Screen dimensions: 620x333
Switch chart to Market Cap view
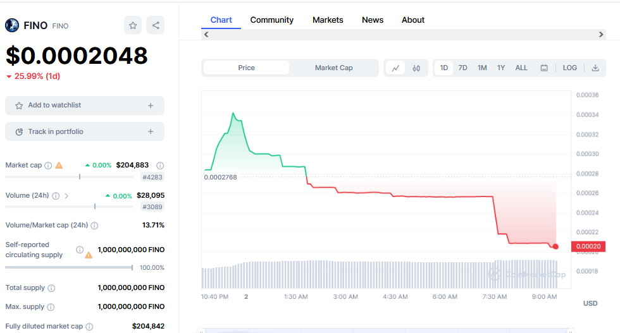tap(334, 68)
